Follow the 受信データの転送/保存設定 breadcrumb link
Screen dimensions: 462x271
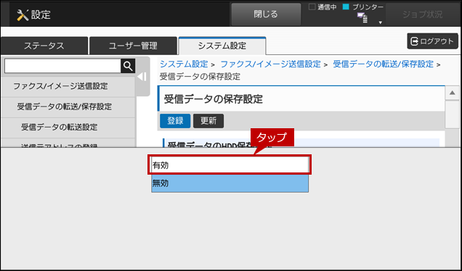point(383,64)
